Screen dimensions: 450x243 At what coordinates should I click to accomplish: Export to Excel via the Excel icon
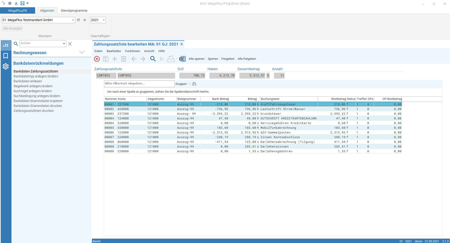(x=182, y=59)
